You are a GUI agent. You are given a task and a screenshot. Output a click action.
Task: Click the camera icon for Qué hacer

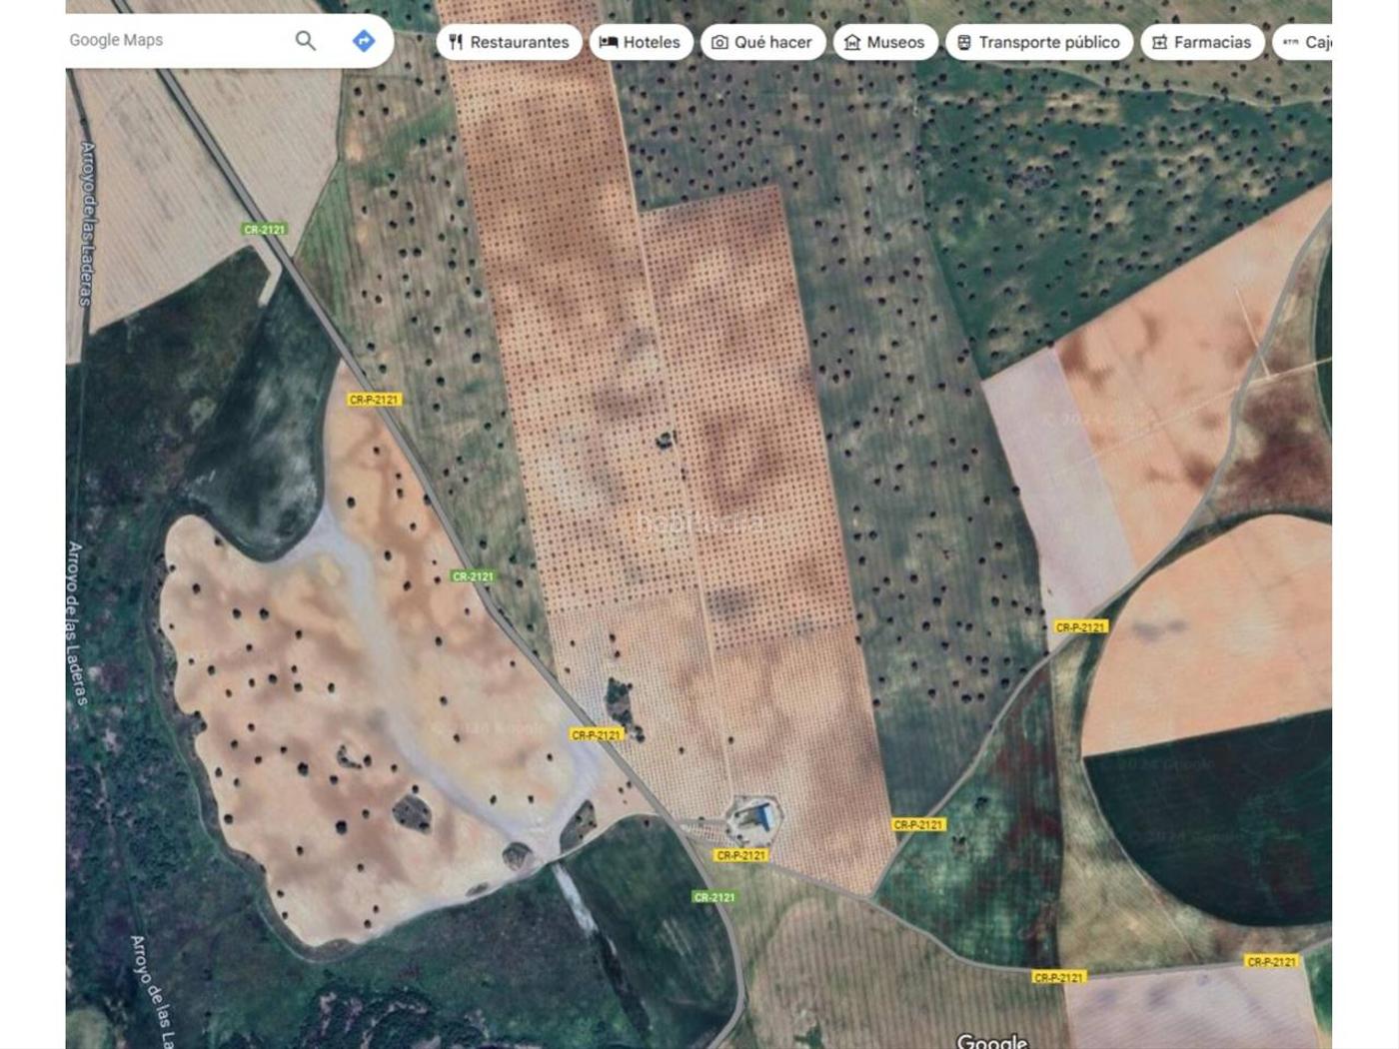pyautogui.click(x=719, y=42)
